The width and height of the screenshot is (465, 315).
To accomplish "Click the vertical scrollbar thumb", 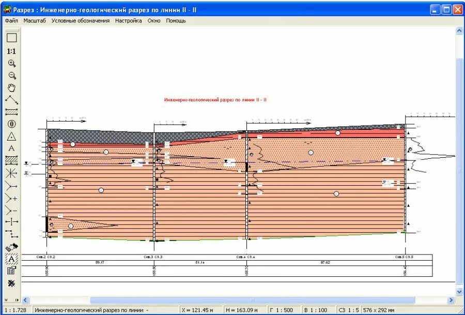I will pos(459,171).
